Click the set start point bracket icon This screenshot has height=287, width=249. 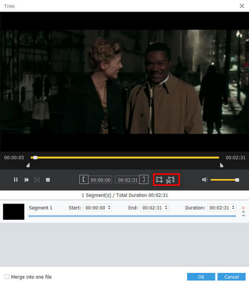coord(84,179)
